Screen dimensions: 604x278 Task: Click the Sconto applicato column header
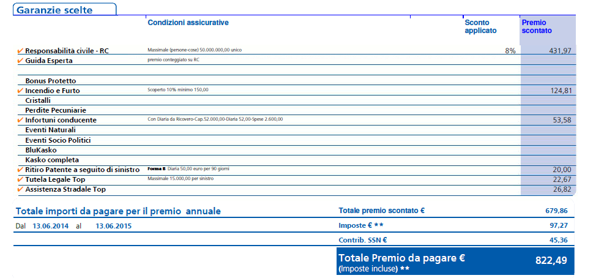pyautogui.click(x=480, y=26)
